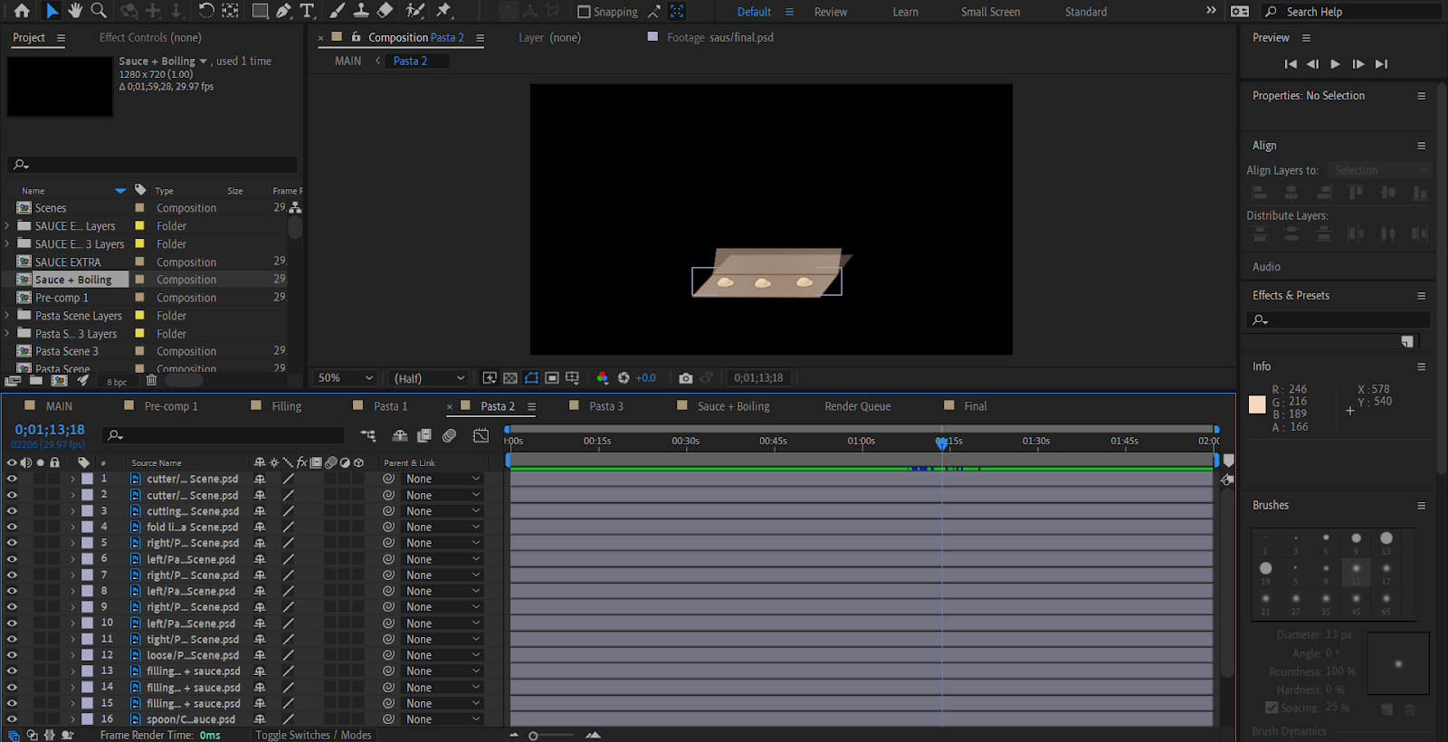Select the Type tool

pyautogui.click(x=308, y=11)
